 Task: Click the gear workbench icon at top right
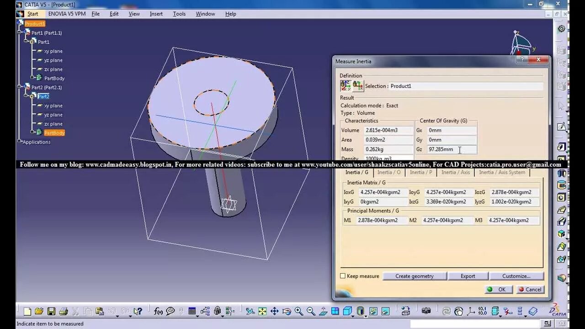[x=561, y=28]
